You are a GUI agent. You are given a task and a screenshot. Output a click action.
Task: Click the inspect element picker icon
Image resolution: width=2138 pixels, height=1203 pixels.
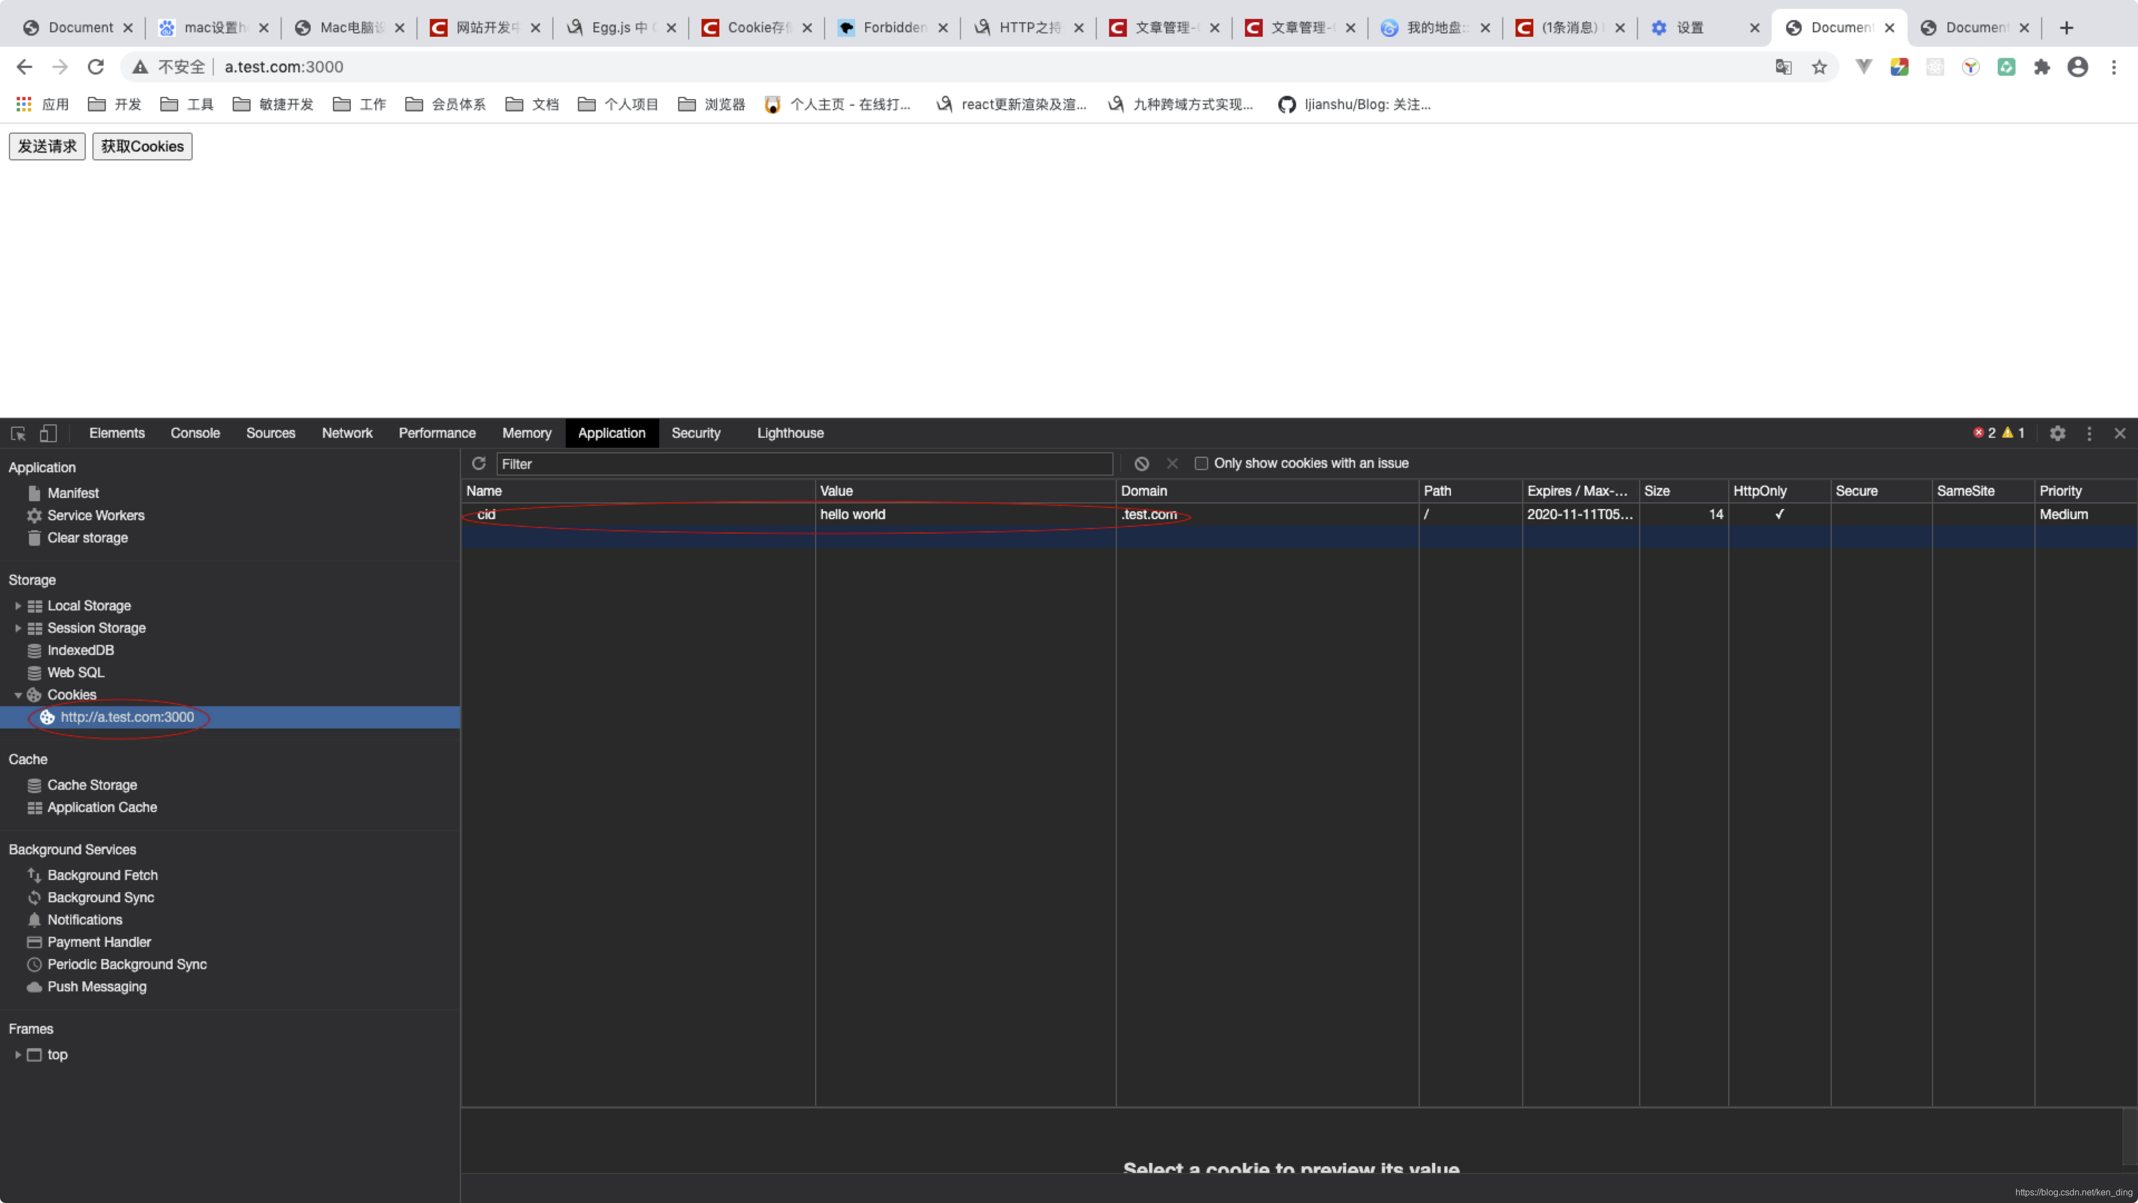tap(18, 433)
